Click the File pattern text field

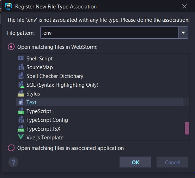[109, 33]
